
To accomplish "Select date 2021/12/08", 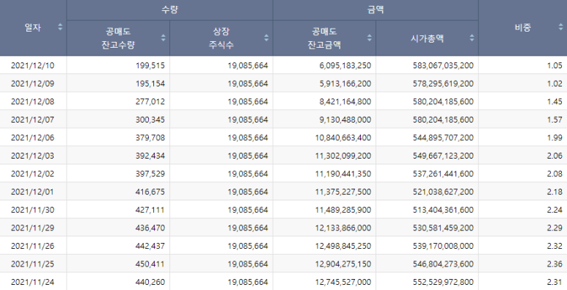I will 32,102.
